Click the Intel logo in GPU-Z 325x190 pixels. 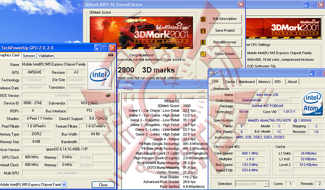coord(100,75)
